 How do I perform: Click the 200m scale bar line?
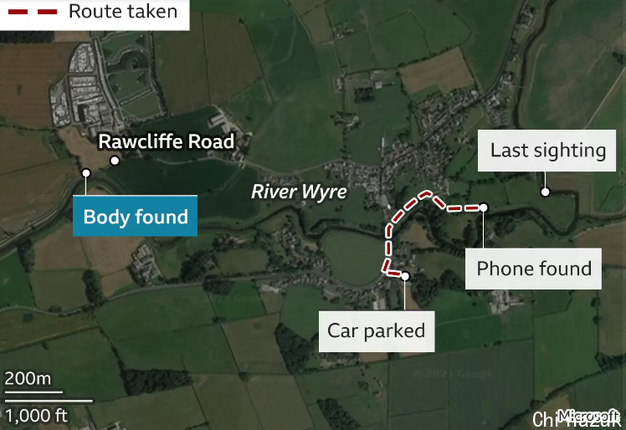33,392
